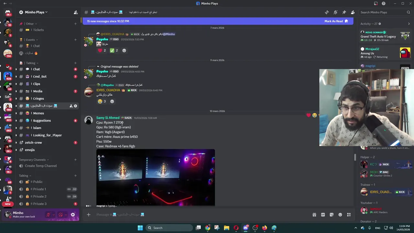Open Samy Si Ahmed's PC setup image
The width and height of the screenshot is (414, 233).
(x=156, y=177)
